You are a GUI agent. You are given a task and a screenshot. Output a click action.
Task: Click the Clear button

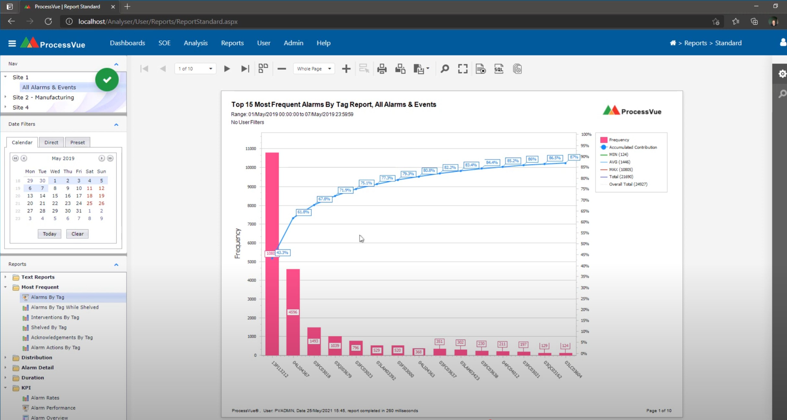click(77, 234)
